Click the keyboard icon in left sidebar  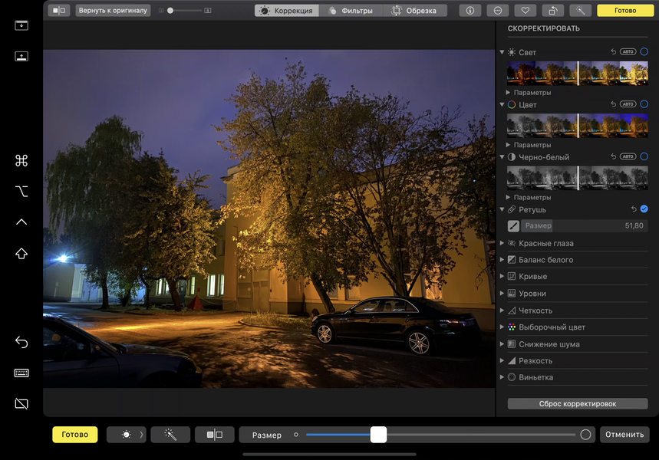coord(21,373)
